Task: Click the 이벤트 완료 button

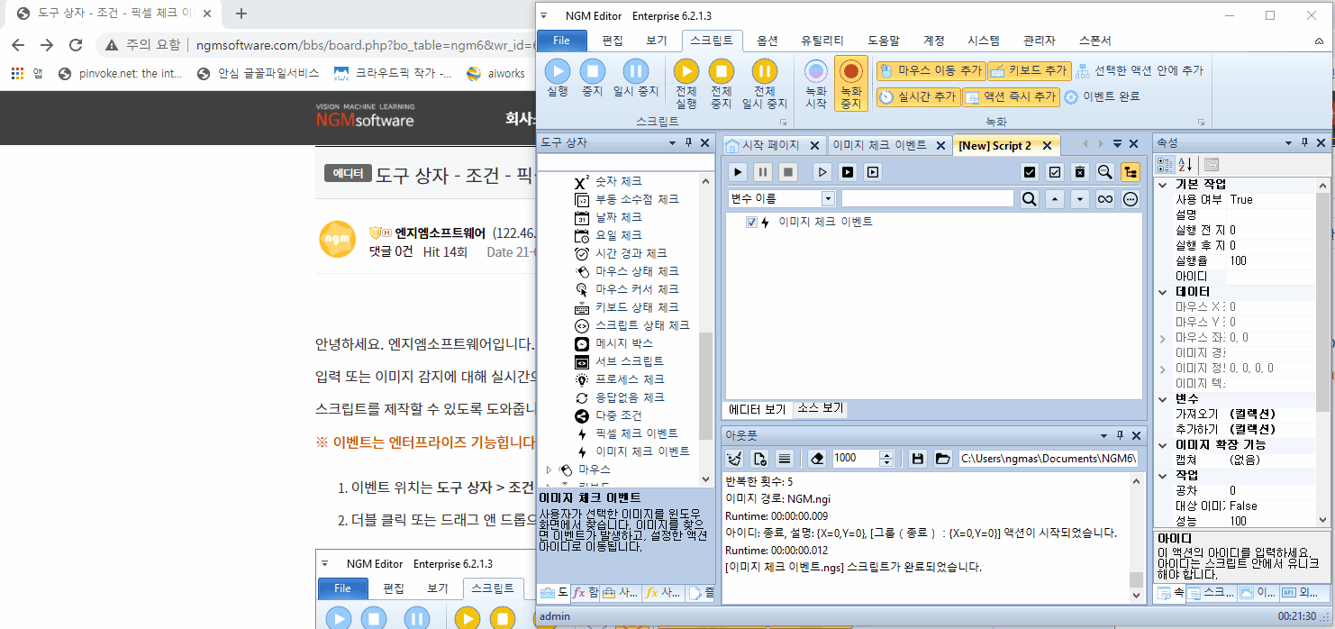Action: coord(1103,96)
